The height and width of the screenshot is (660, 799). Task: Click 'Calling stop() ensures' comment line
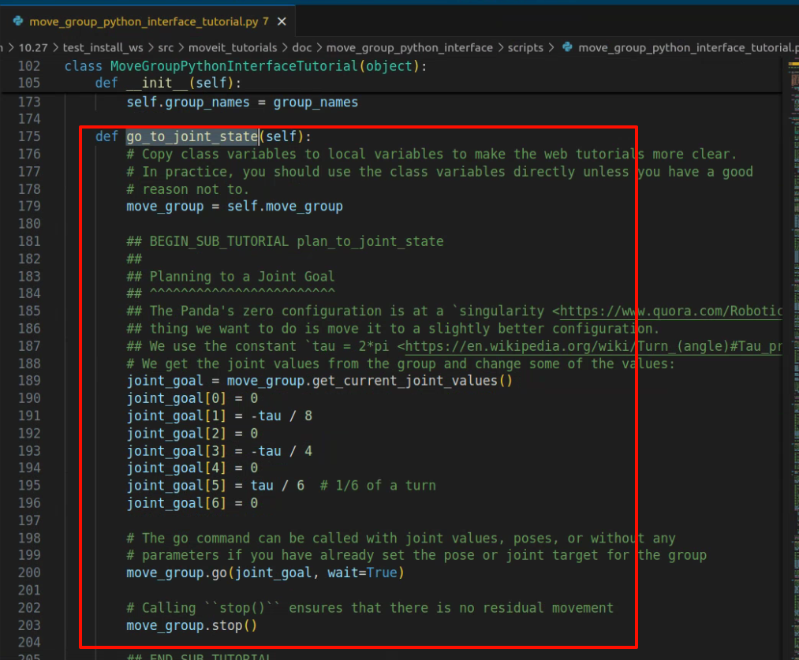(370, 608)
